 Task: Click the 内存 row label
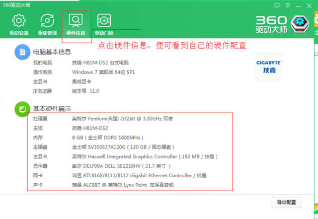pos(38,138)
